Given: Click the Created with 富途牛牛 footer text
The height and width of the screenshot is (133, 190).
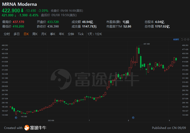Looking at the screenshot, I should (x=25, y=128).
